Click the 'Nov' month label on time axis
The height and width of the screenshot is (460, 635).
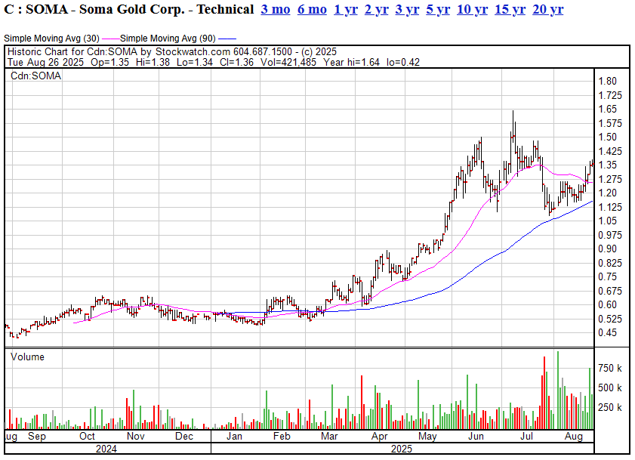click(x=136, y=437)
